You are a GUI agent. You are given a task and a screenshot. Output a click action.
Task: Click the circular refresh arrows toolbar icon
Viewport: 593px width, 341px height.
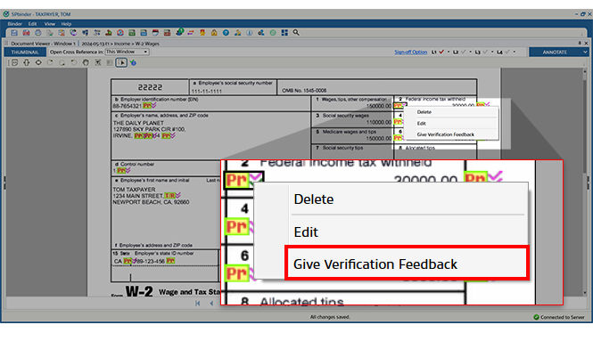[x=73, y=33]
